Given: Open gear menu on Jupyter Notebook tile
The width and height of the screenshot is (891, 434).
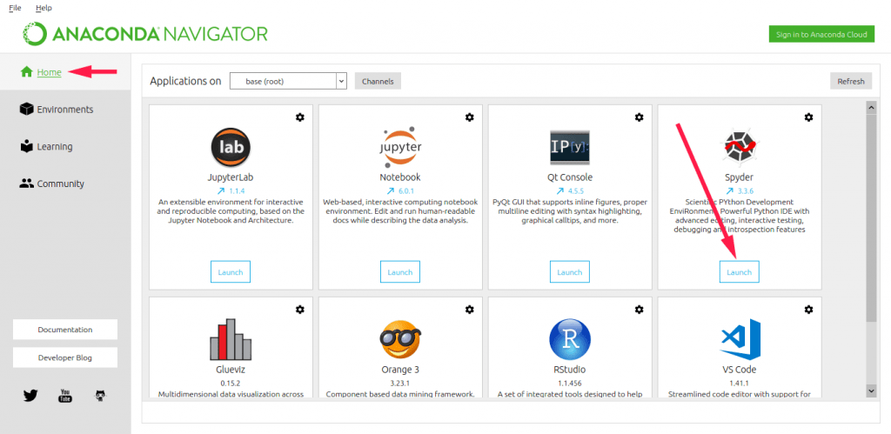Looking at the screenshot, I should [470, 117].
